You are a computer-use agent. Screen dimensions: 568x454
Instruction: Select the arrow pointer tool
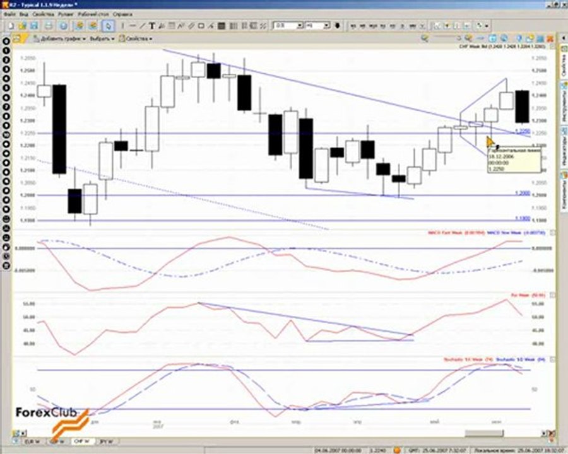(x=108, y=26)
